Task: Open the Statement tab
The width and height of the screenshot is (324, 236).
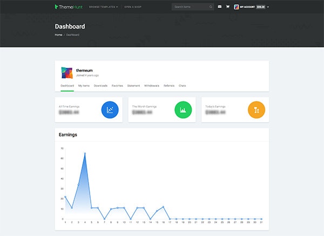Action: coord(133,85)
